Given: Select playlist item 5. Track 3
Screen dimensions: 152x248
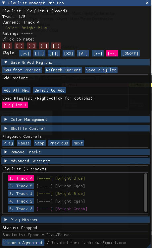Looking at the screenshot, I should pyautogui.click(x=21, y=209).
